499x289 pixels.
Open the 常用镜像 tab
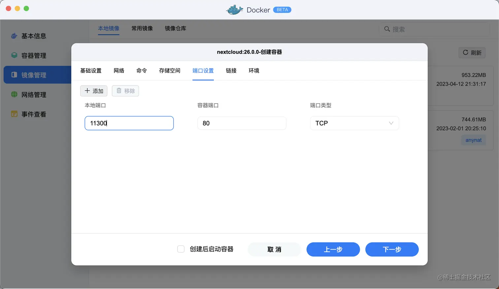(142, 28)
